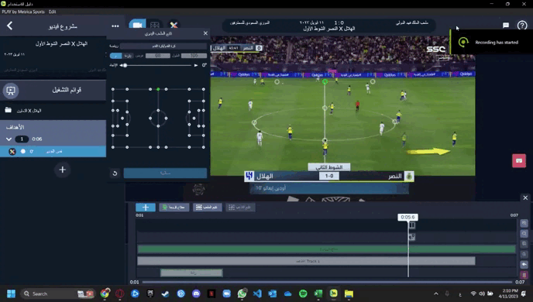
Task: Click the chroma key button on timeline toolbar
Action: [x=174, y=208]
